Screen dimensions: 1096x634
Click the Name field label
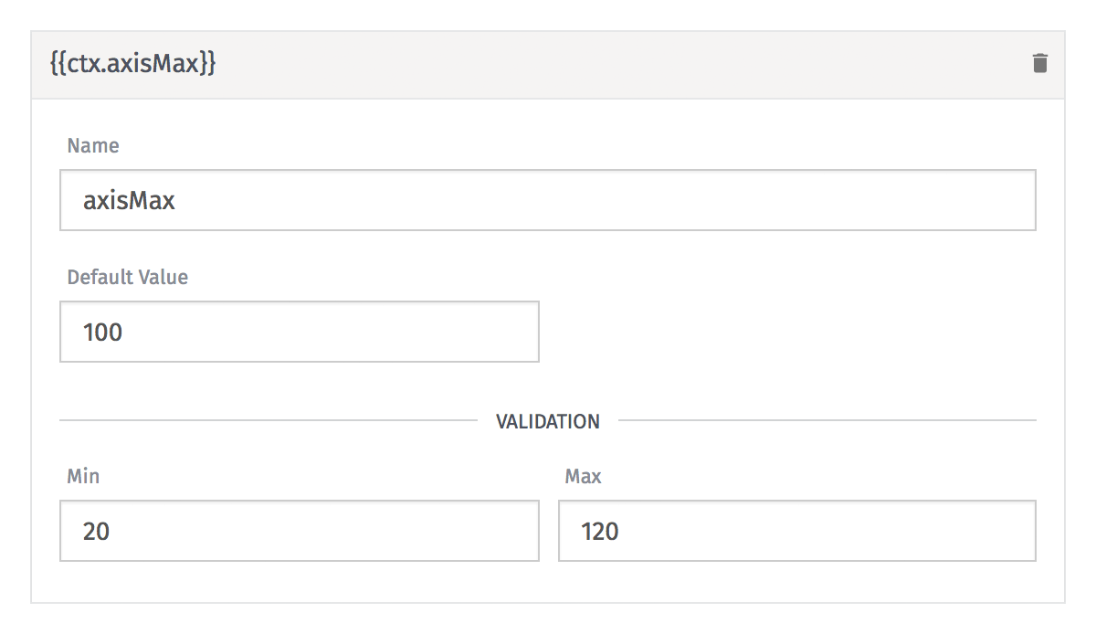[x=93, y=146]
